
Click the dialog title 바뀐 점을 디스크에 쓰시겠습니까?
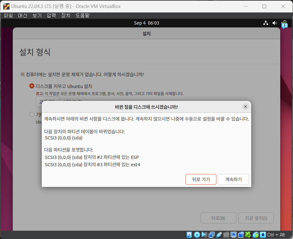[146, 107]
